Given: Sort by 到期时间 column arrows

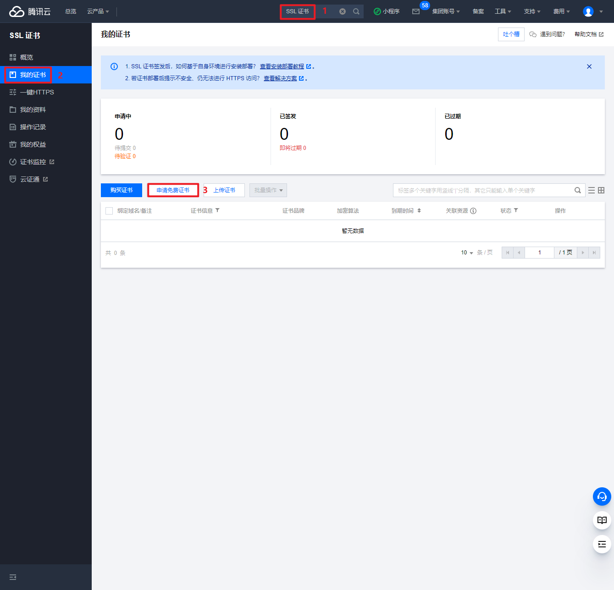Looking at the screenshot, I should [x=419, y=210].
